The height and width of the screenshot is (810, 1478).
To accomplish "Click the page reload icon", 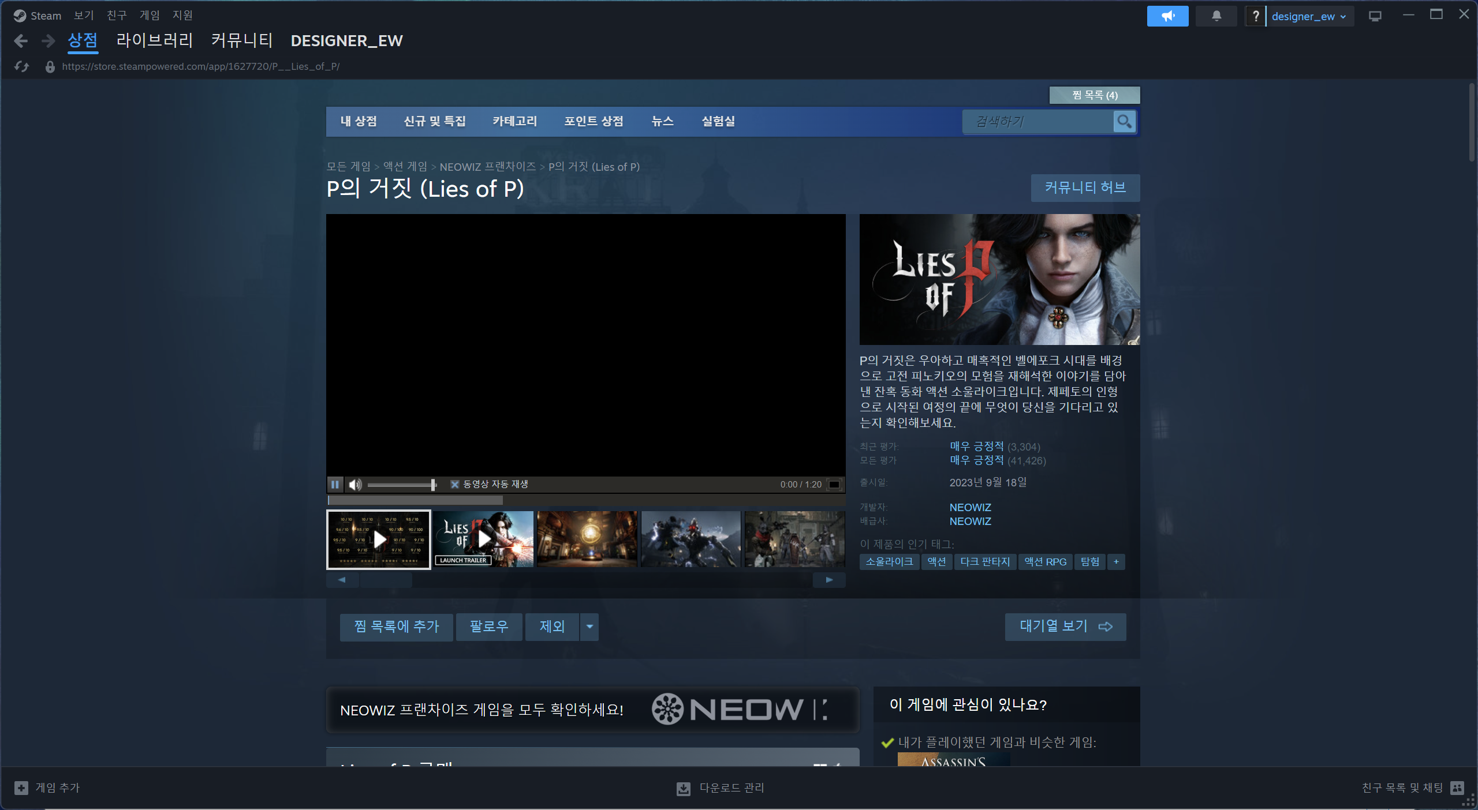I will (22, 67).
